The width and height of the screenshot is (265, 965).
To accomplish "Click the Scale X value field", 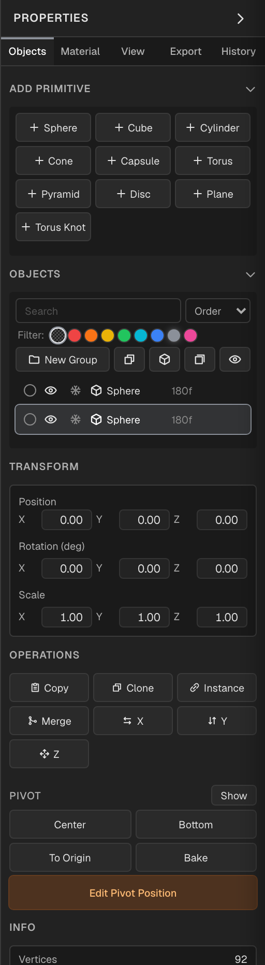I will [x=67, y=617].
